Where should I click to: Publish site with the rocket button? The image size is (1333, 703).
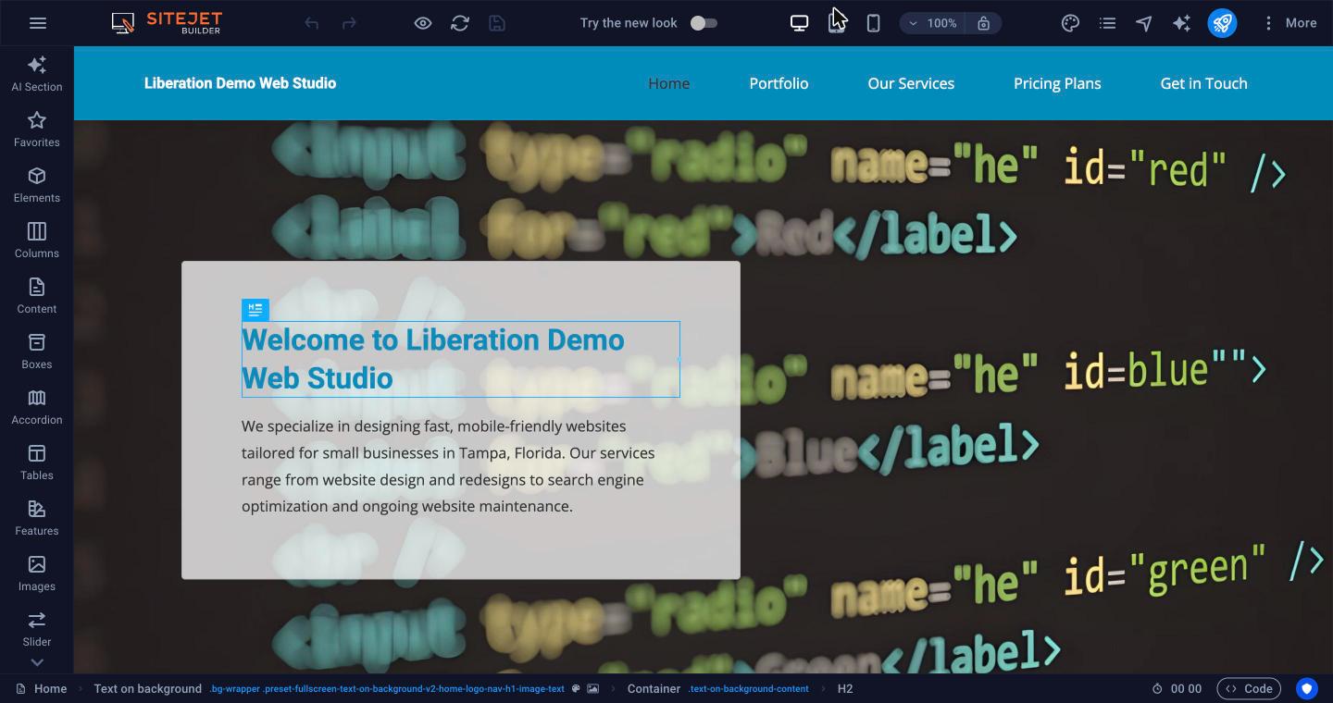pyautogui.click(x=1222, y=23)
